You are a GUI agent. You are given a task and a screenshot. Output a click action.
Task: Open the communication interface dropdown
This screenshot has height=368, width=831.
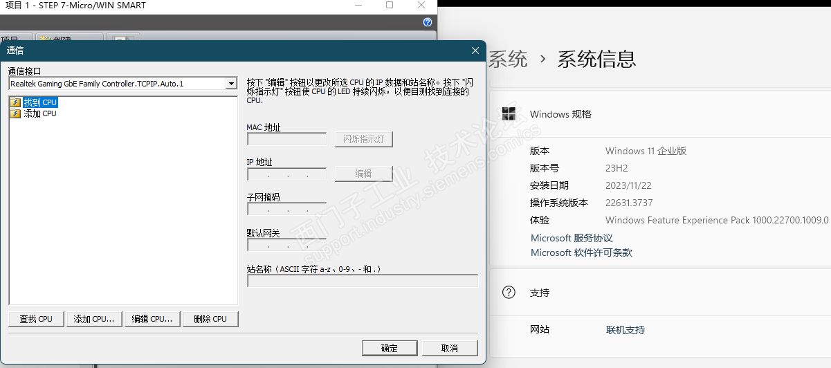(231, 84)
